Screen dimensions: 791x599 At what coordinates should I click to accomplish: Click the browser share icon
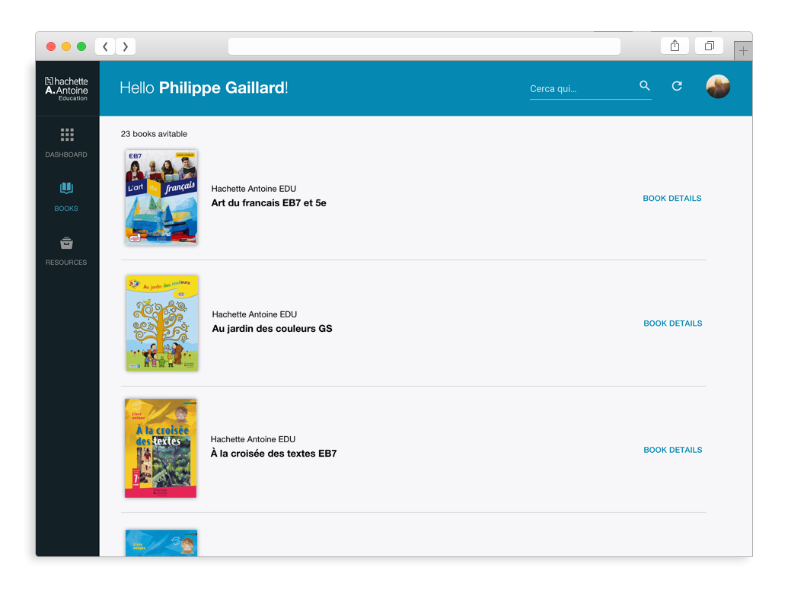click(675, 46)
